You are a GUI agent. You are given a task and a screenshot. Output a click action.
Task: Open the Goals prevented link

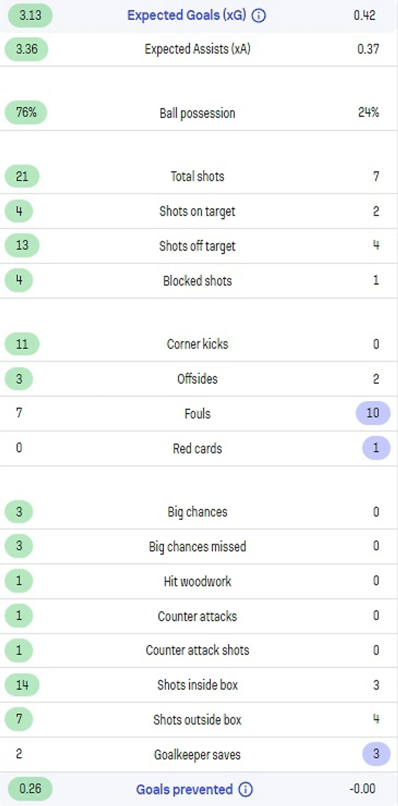(x=184, y=789)
